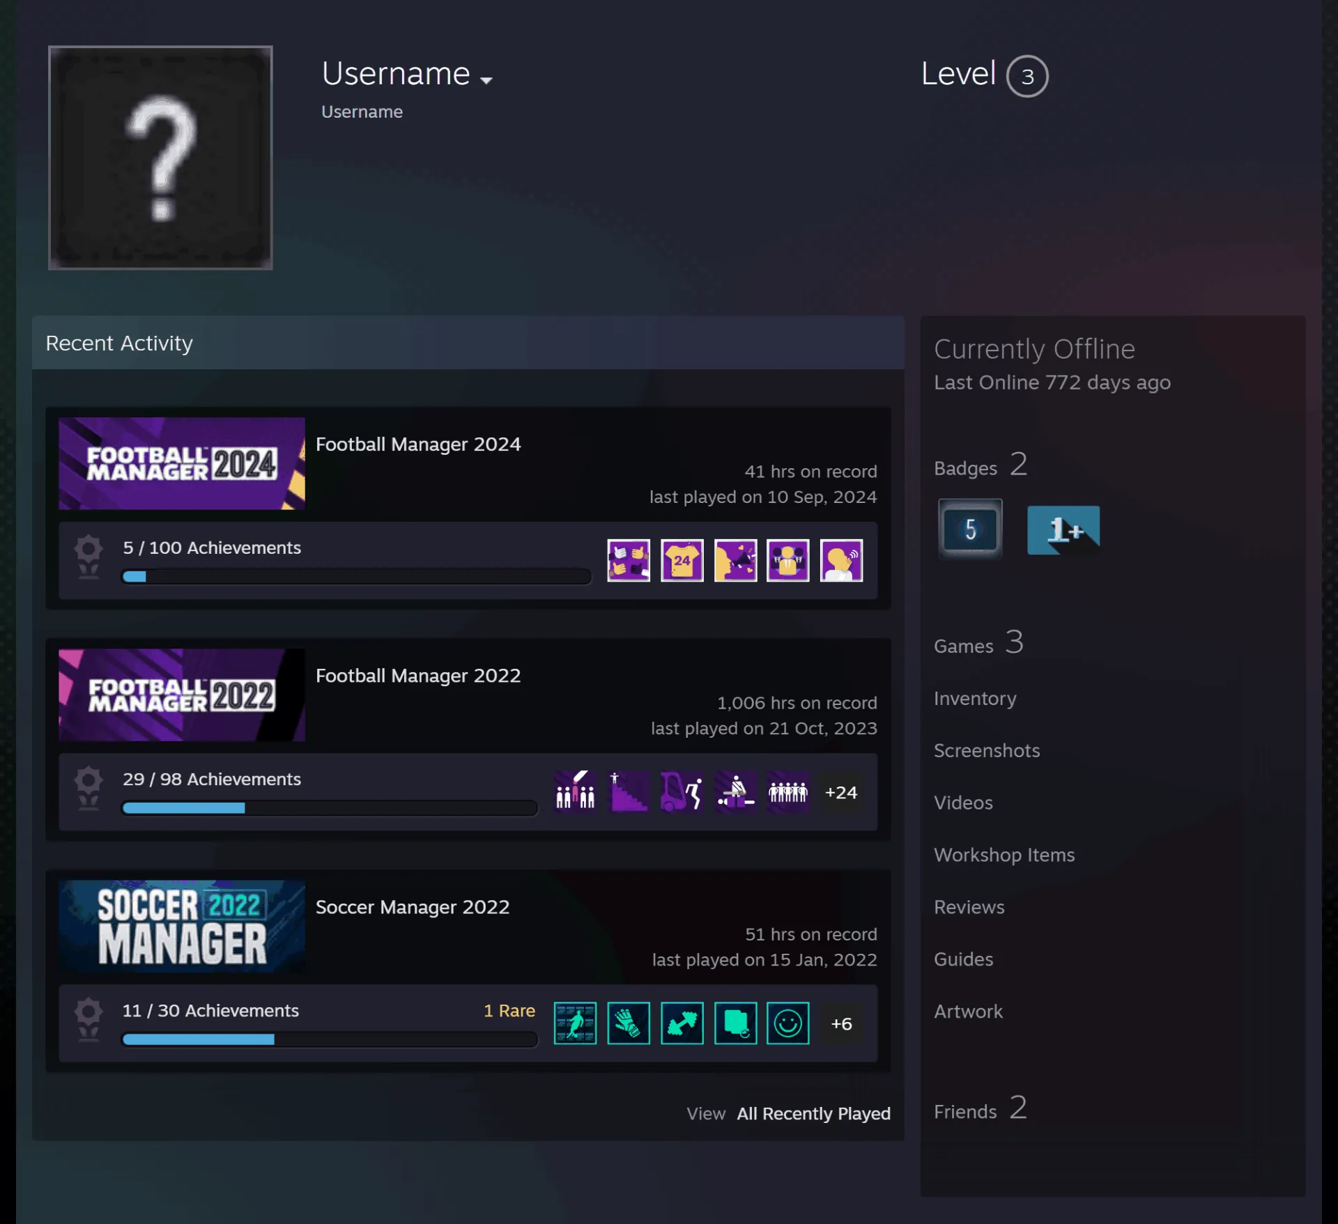Image resolution: width=1338 pixels, height=1224 pixels.
Task: Click the Soccer Manager 2022 title link
Action: [x=413, y=906]
